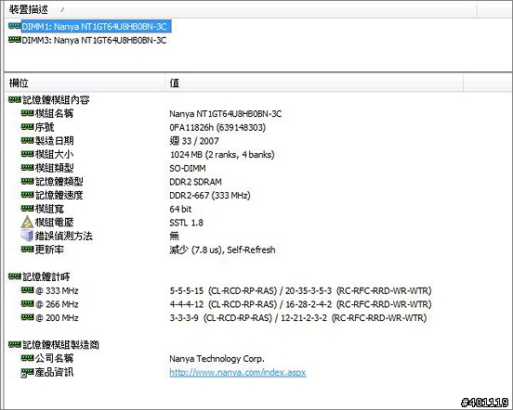Viewport: 513px width, 410px height.
Task: Click the icon beside @ 266 MHz
Action: 28,303
